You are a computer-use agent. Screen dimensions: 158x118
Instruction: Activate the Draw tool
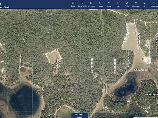(109, 4)
